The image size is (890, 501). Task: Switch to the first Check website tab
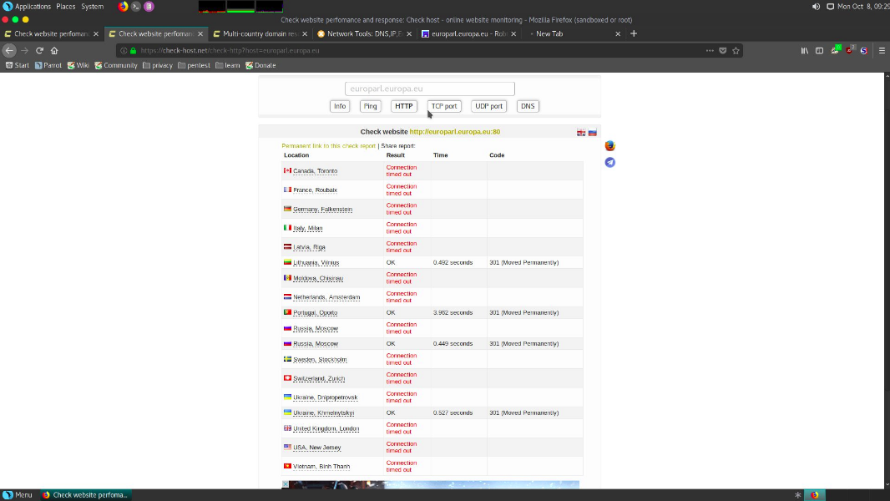(x=52, y=33)
